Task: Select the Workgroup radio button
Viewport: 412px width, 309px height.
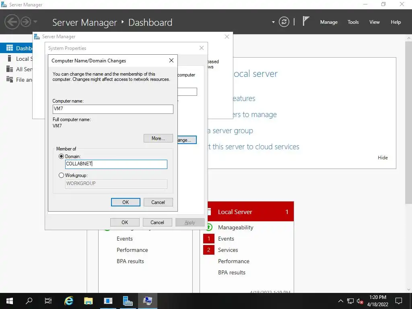Action: [x=61, y=175]
